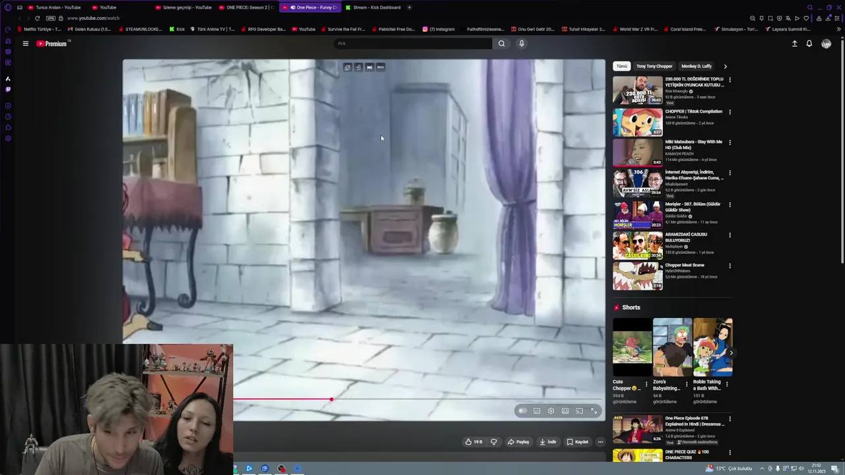Click into the YouTube search field
The image size is (845, 475).
pyautogui.click(x=413, y=44)
